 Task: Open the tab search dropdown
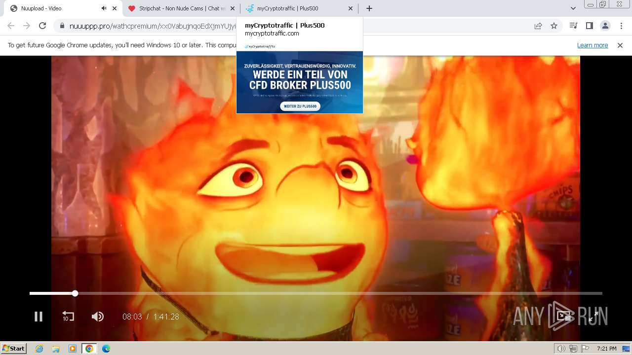573,8
